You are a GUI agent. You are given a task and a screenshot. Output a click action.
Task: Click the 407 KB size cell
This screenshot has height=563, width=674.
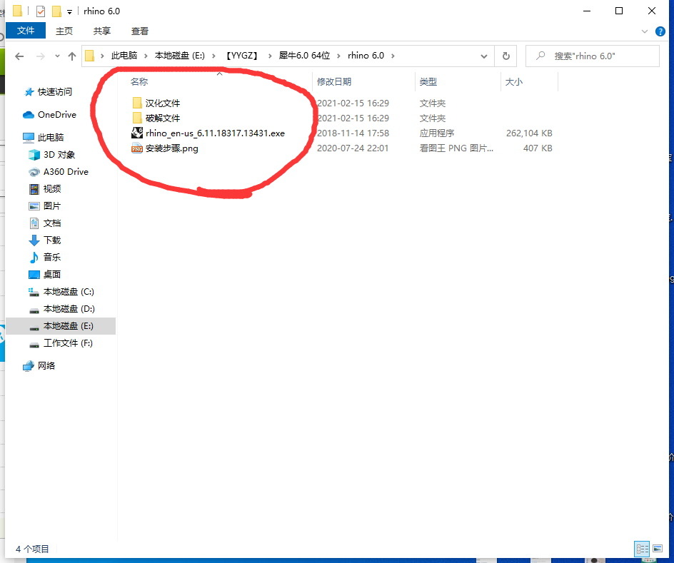(538, 148)
